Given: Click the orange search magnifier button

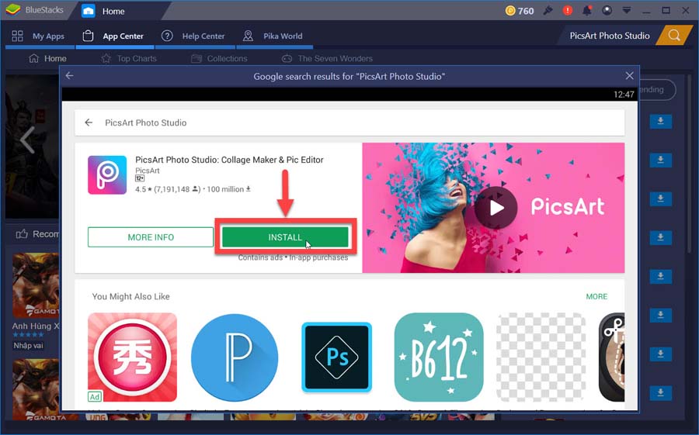Looking at the screenshot, I should (674, 36).
